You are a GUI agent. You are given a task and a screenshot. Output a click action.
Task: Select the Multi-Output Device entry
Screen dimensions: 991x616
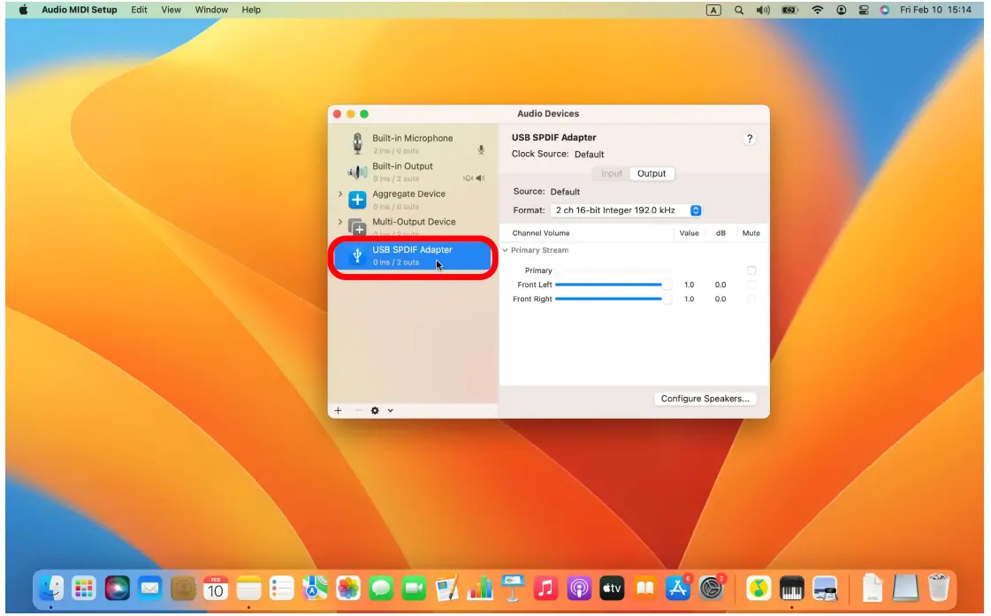tap(412, 226)
